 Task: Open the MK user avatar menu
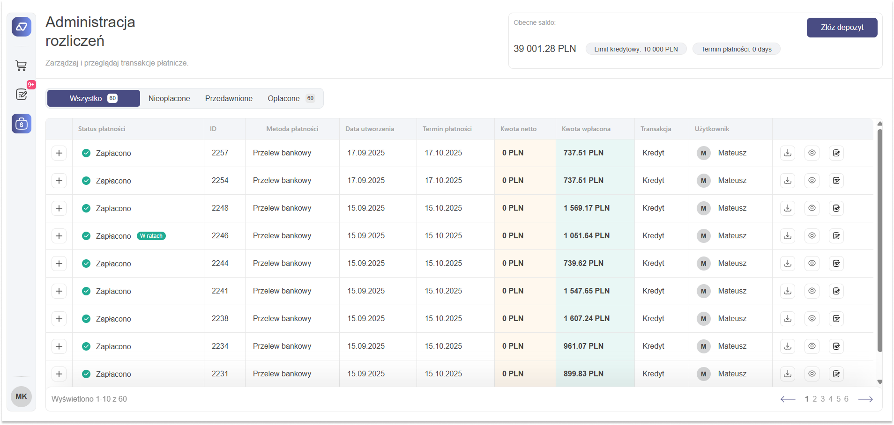pyautogui.click(x=22, y=397)
